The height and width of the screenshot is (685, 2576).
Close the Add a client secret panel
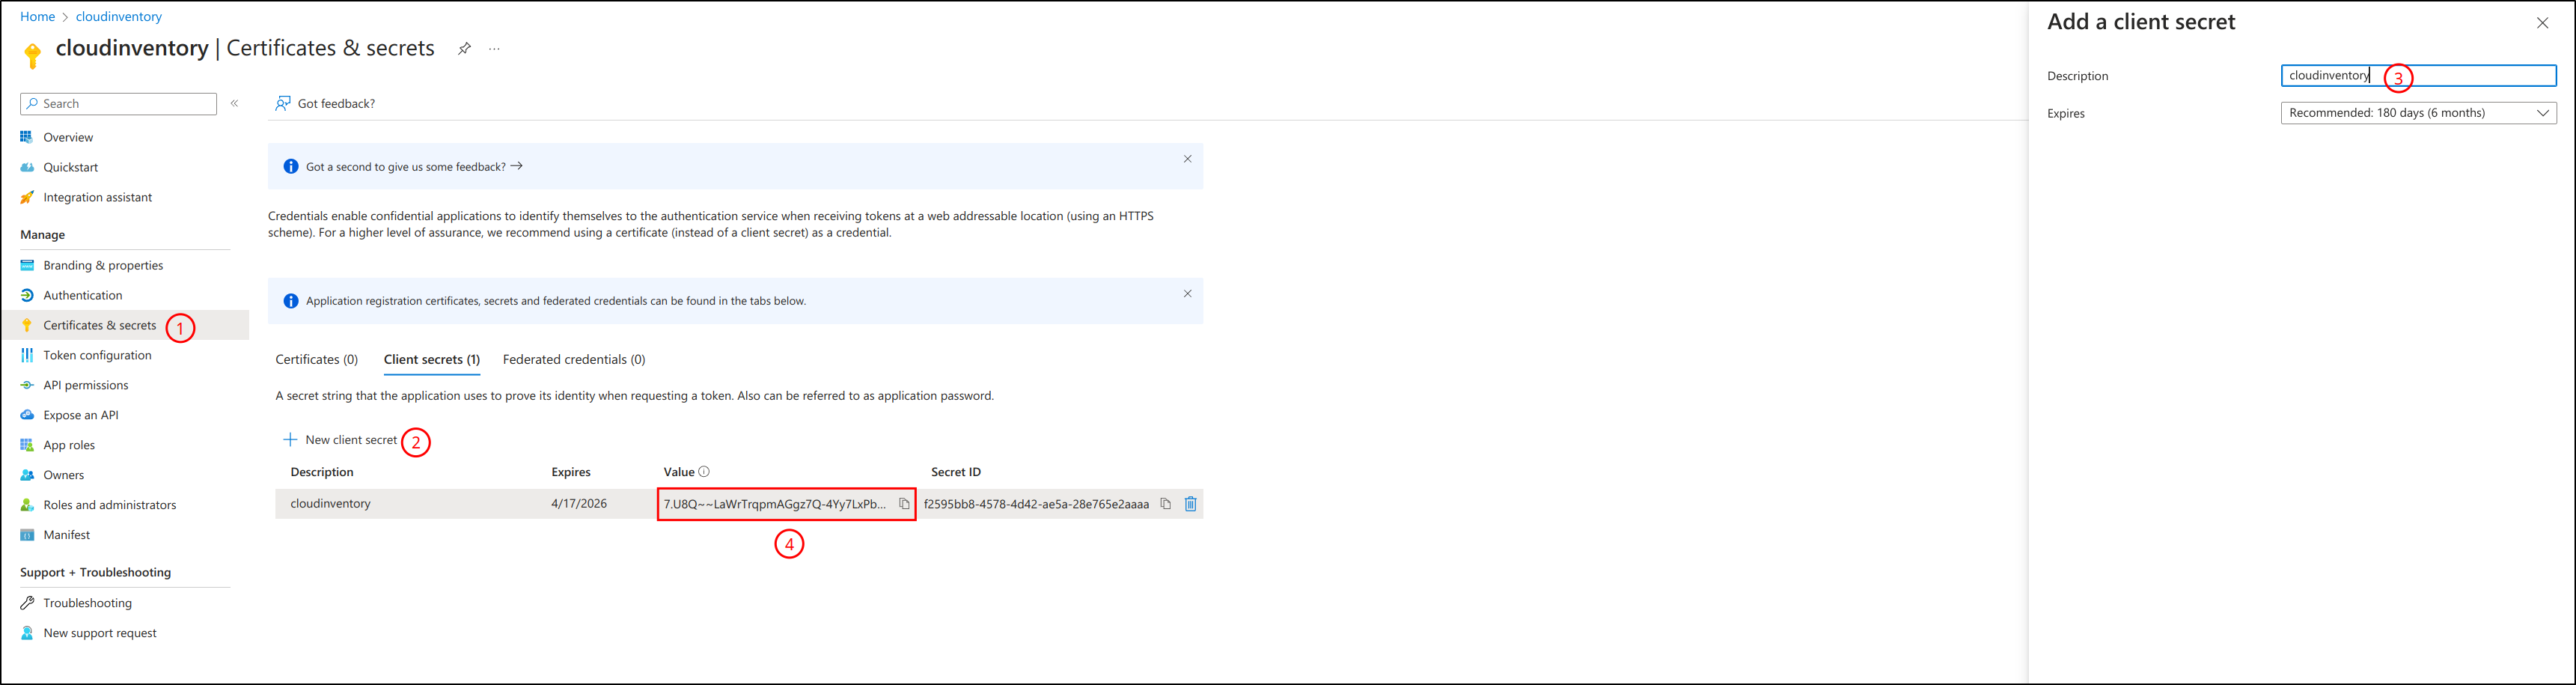pyautogui.click(x=2542, y=23)
